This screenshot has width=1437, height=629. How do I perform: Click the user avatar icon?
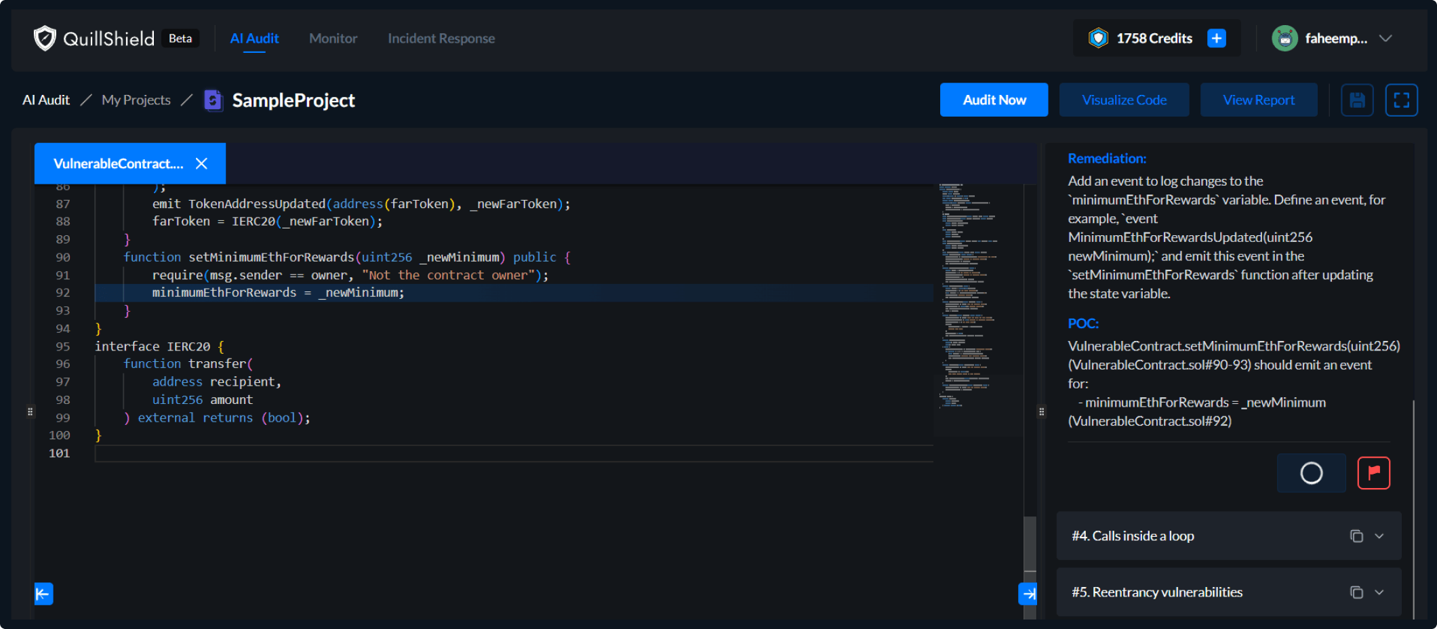(x=1284, y=39)
